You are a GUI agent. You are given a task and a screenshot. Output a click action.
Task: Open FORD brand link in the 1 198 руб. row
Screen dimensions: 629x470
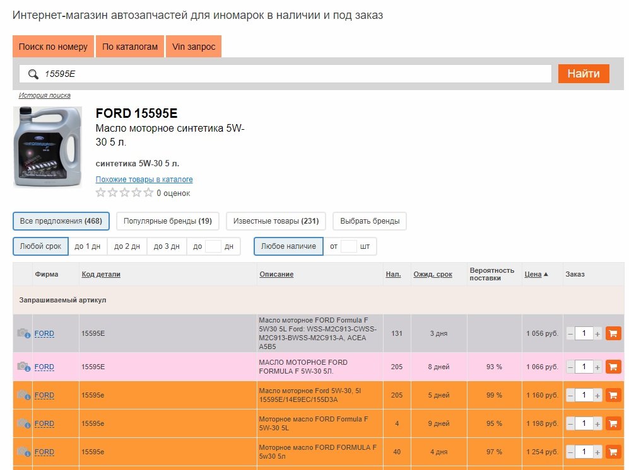[44, 423]
